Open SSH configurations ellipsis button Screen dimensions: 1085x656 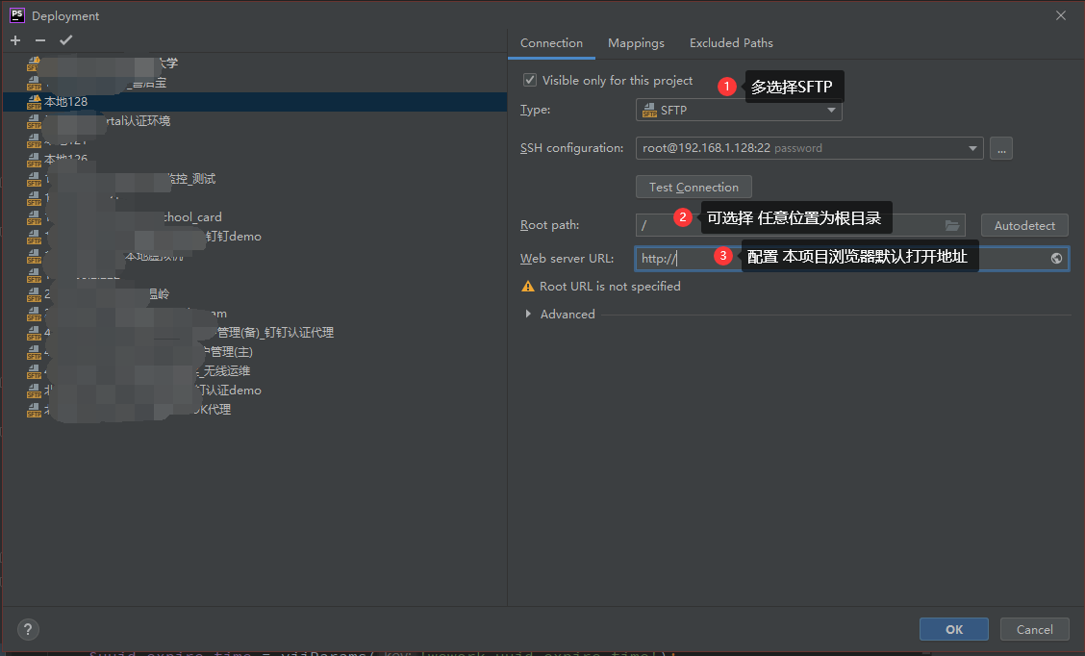coord(1001,148)
